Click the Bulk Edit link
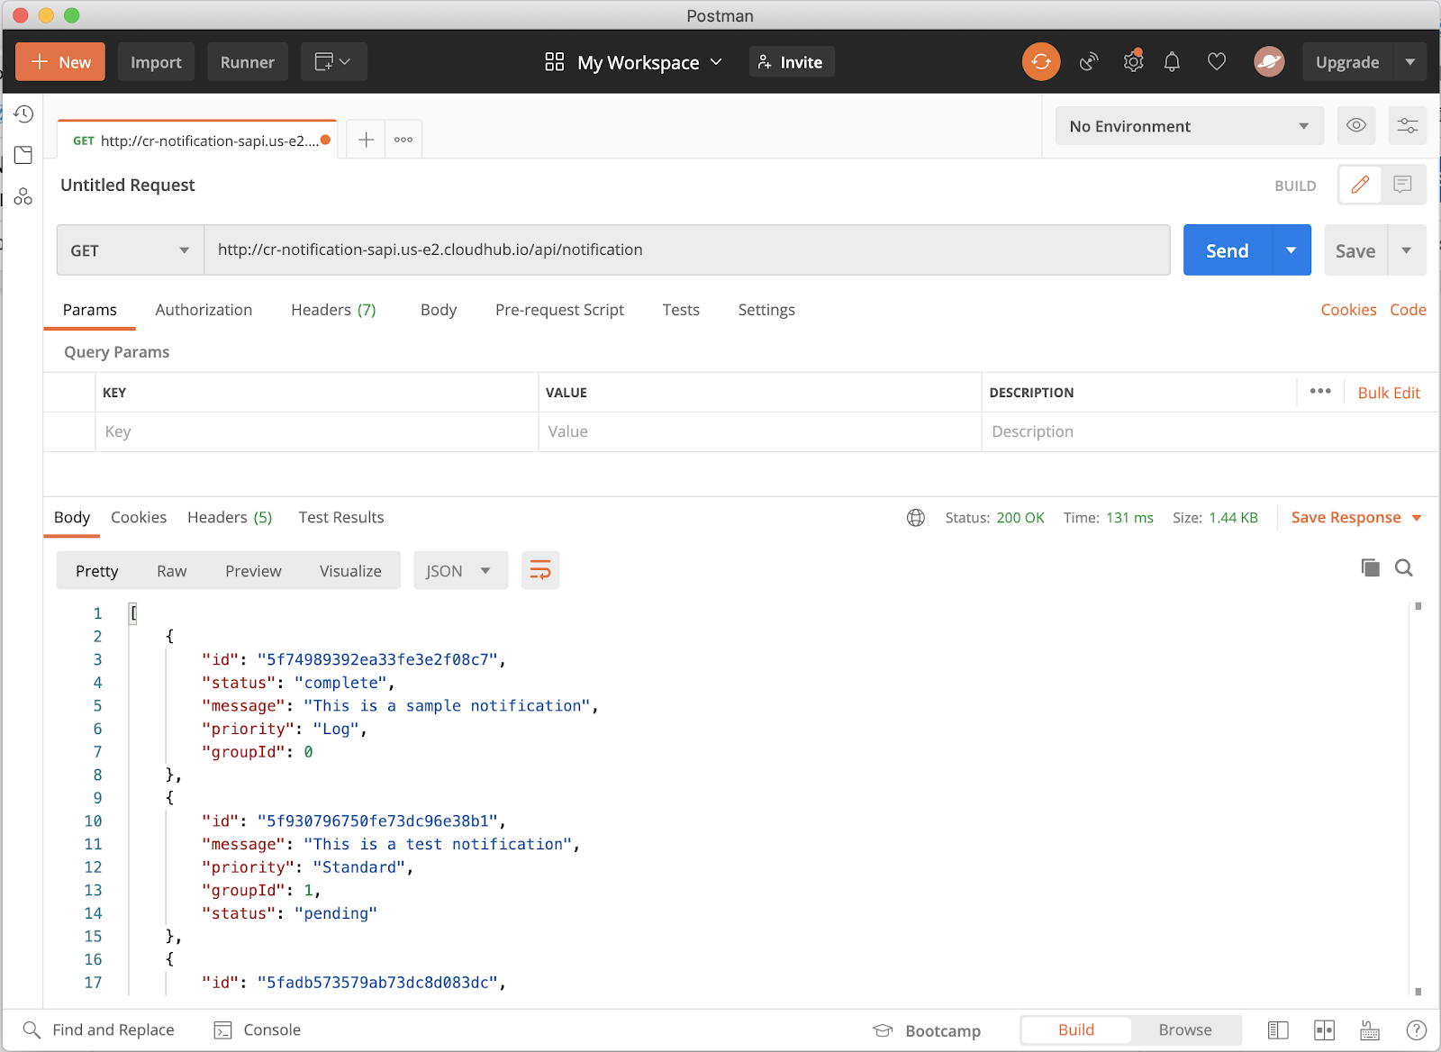 pos(1388,393)
